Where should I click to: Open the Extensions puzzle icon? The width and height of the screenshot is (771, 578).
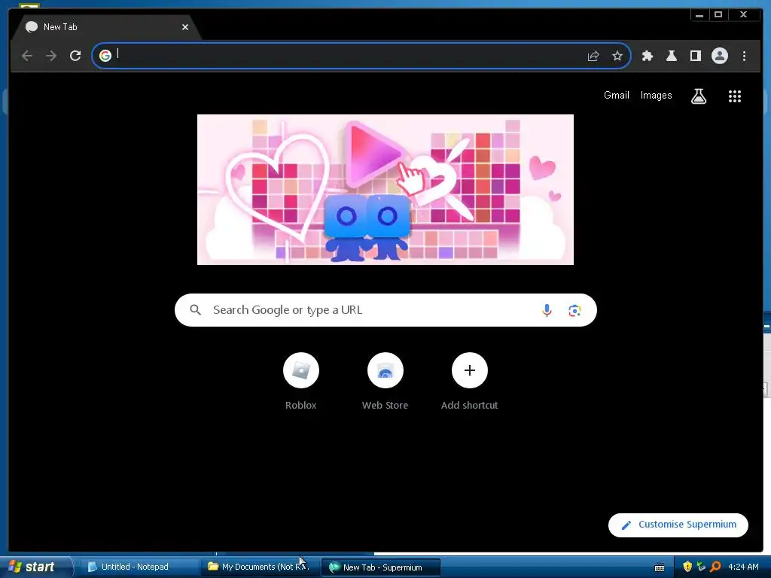[648, 56]
